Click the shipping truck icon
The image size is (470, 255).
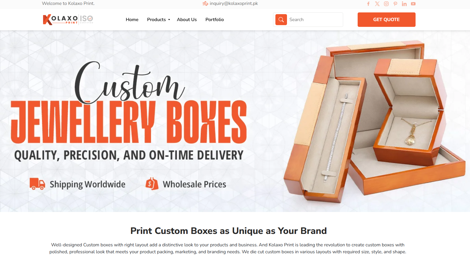37,184
